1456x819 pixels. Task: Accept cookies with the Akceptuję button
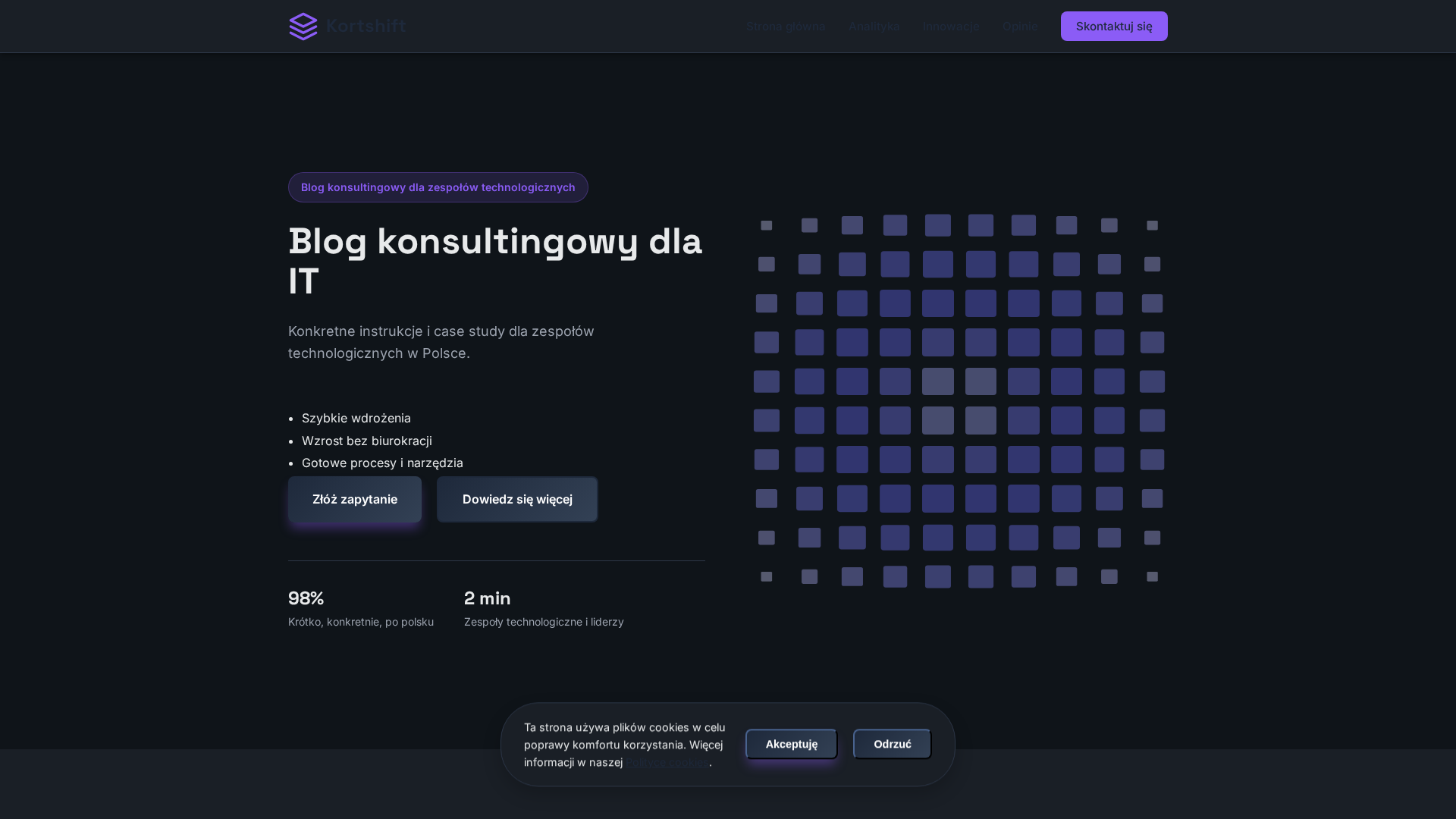click(x=792, y=744)
